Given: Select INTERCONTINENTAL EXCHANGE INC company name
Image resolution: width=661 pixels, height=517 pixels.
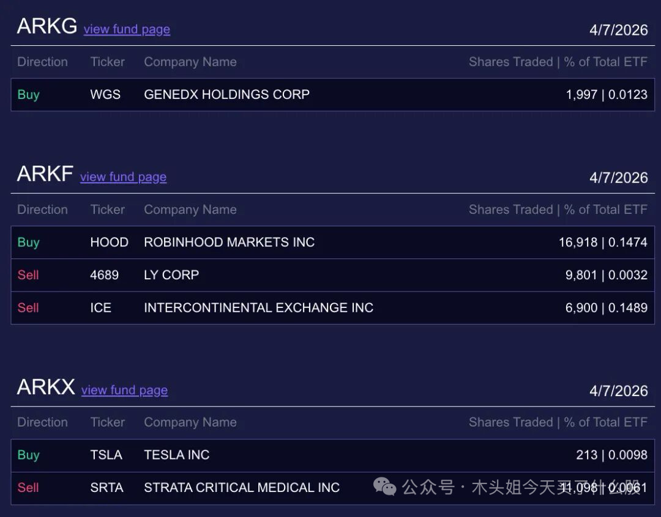Looking at the screenshot, I should click(259, 308).
